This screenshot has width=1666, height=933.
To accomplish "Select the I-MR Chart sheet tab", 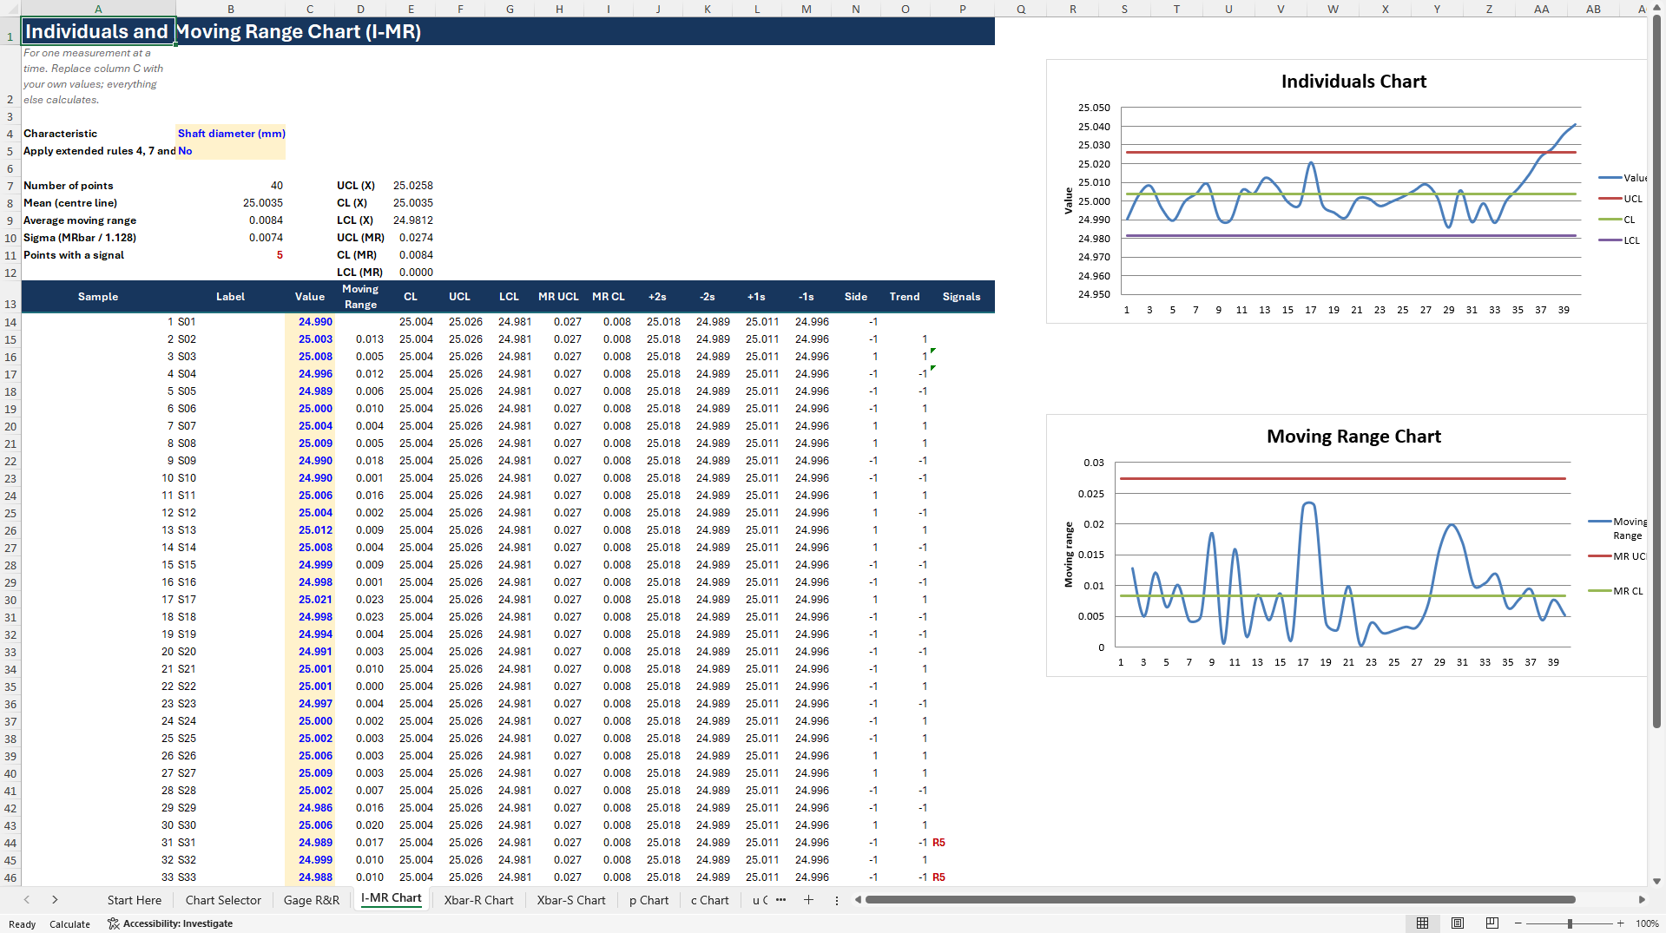I will coord(392,898).
